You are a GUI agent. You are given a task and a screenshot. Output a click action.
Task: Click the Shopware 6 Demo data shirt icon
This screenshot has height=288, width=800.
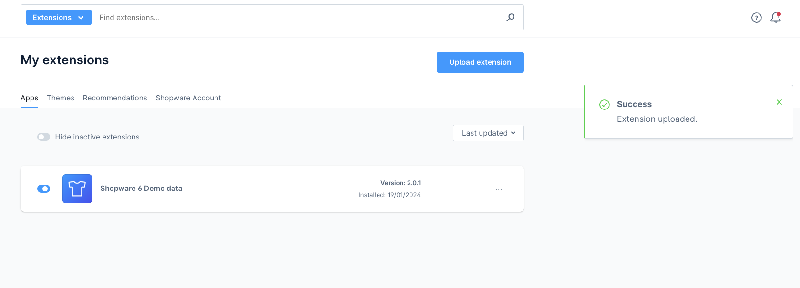(77, 189)
